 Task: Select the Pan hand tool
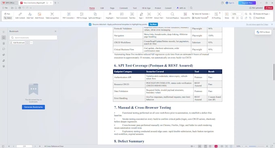[x=7, y=14]
